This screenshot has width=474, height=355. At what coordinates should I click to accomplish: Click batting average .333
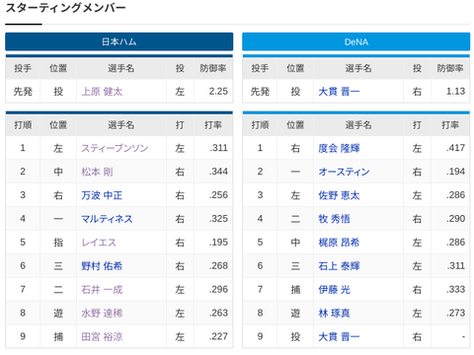pyautogui.click(x=455, y=290)
